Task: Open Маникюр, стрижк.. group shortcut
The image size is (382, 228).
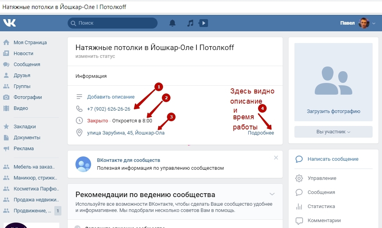Action: tap(35, 178)
